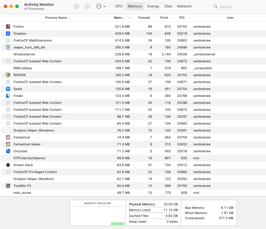Select Dropbox Helper (Renderer) 62.1 MB row
Screen dimensions: 266x229
[133, 179]
